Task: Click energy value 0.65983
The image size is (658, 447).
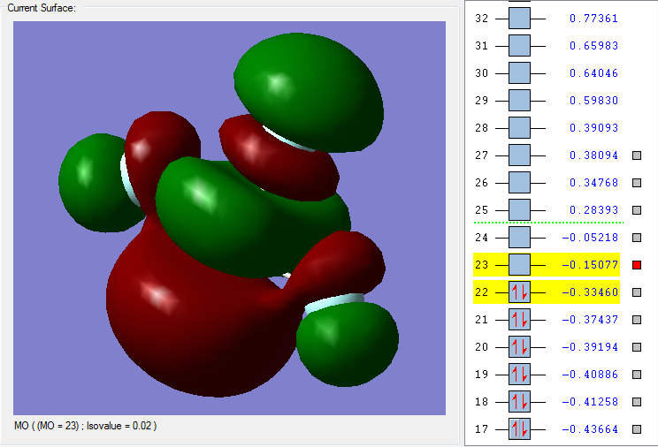Action: [x=593, y=46]
